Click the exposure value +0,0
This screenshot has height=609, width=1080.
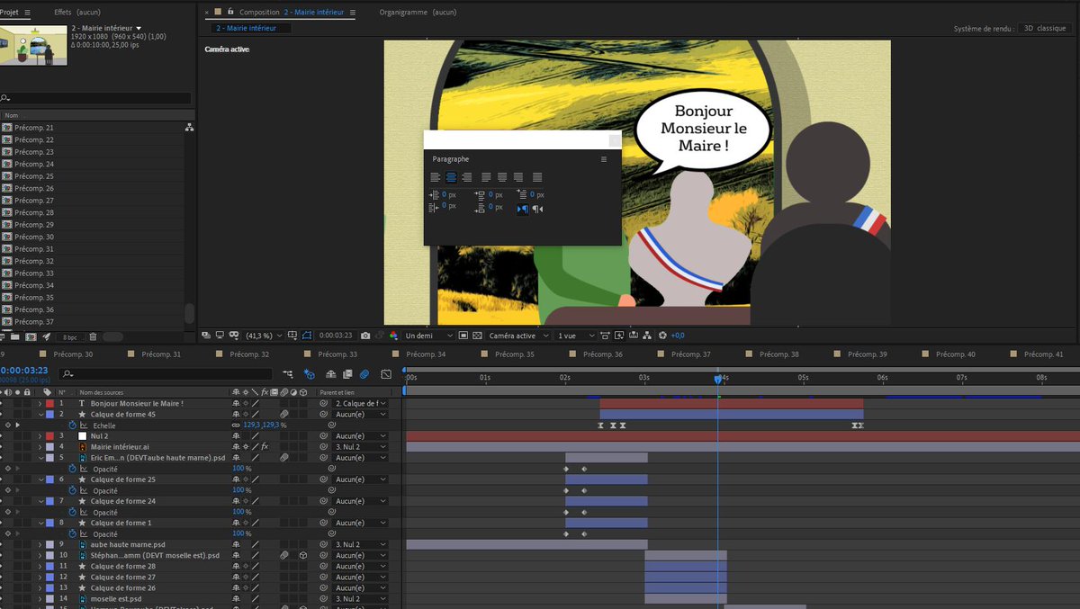click(x=678, y=336)
